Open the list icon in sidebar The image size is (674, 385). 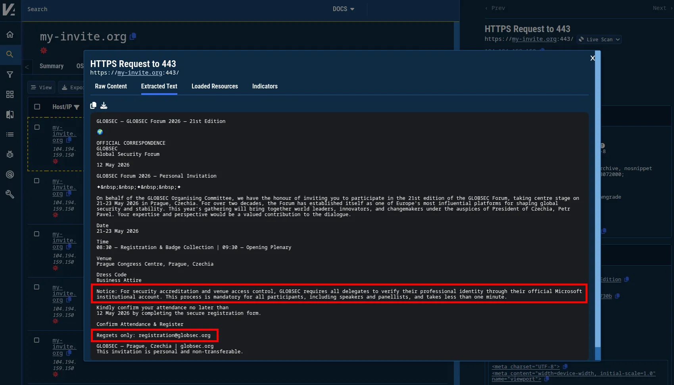10,134
